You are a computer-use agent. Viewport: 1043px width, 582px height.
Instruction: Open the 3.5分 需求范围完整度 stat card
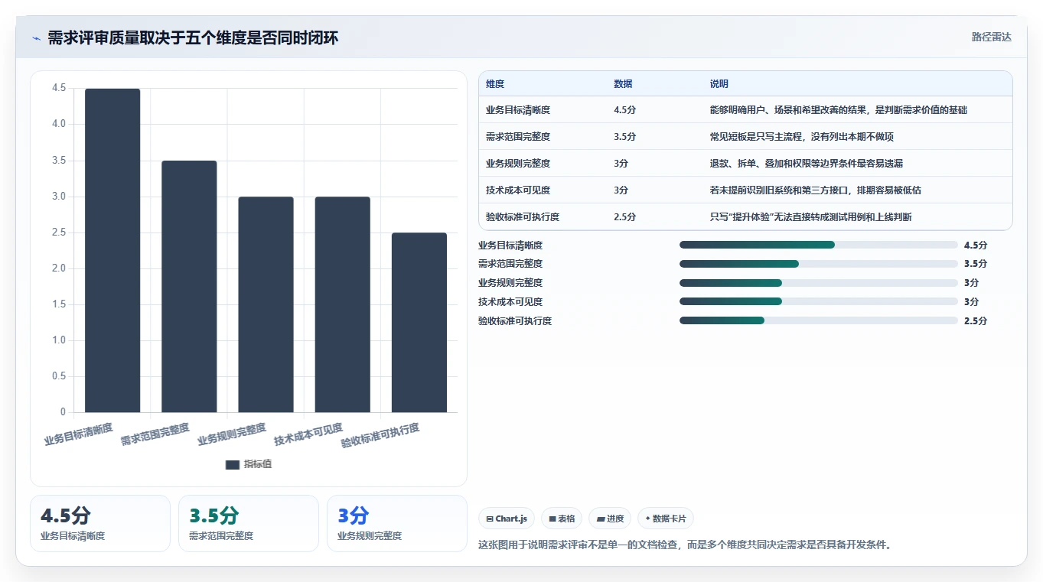point(249,523)
